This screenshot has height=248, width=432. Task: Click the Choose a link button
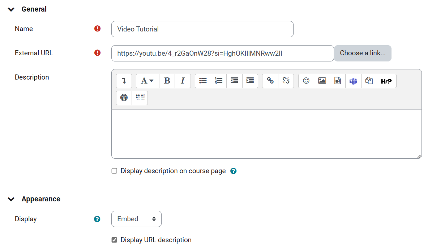(x=363, y=53)
